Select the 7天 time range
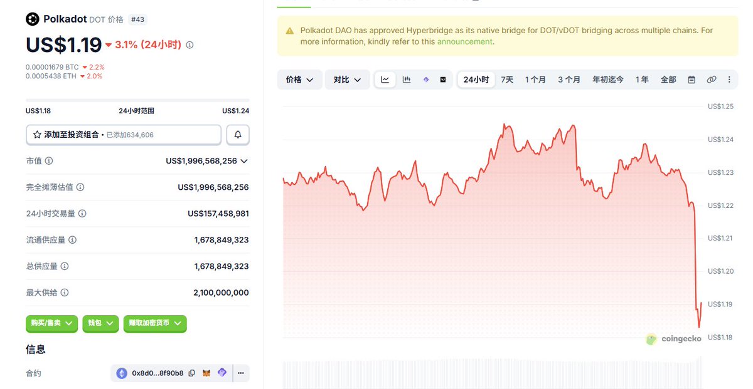 coord(507,80)
